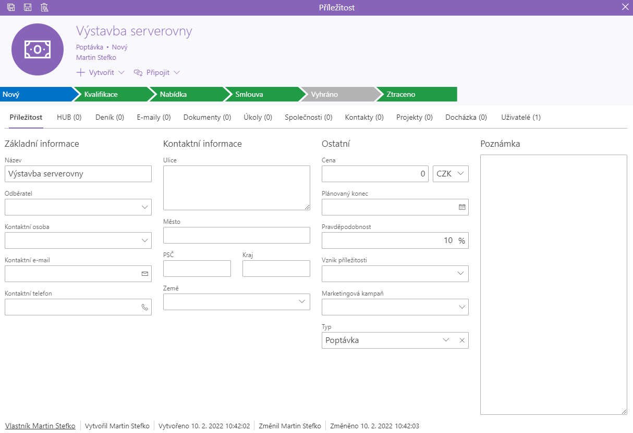Open the Typ Poptávka dropdown arrow
The image size is (633, 433).
tap(446, 340)
